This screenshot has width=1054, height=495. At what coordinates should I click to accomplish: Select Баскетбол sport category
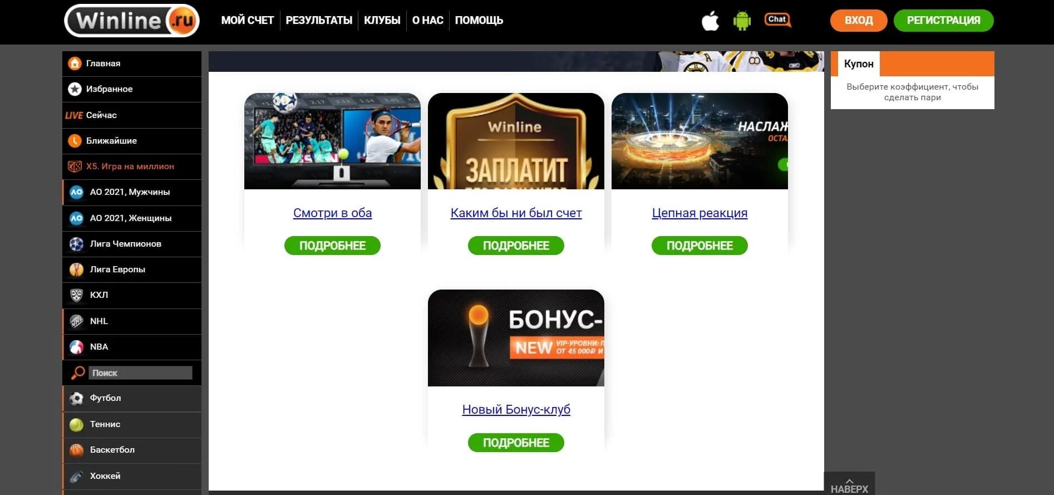[132, 450]
